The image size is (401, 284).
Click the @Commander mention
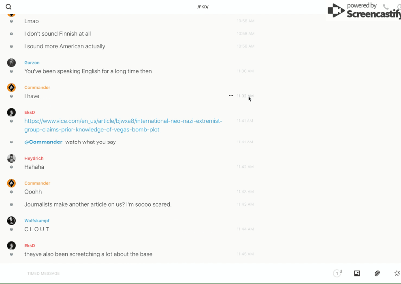tap(43, 142)
